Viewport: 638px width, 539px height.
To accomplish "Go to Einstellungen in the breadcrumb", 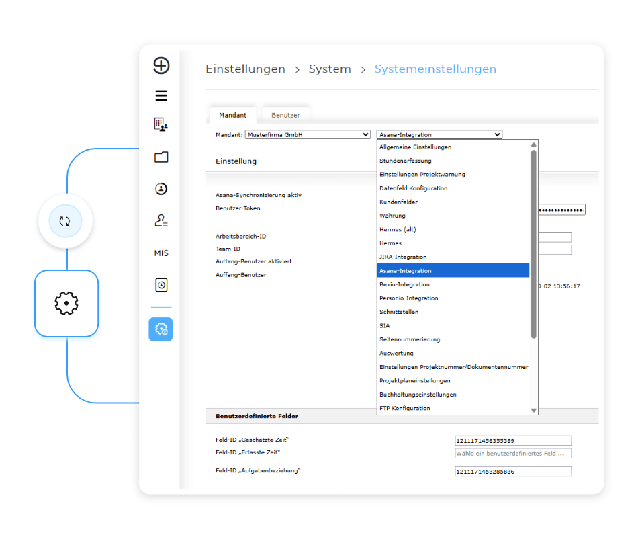I will 245,69.
